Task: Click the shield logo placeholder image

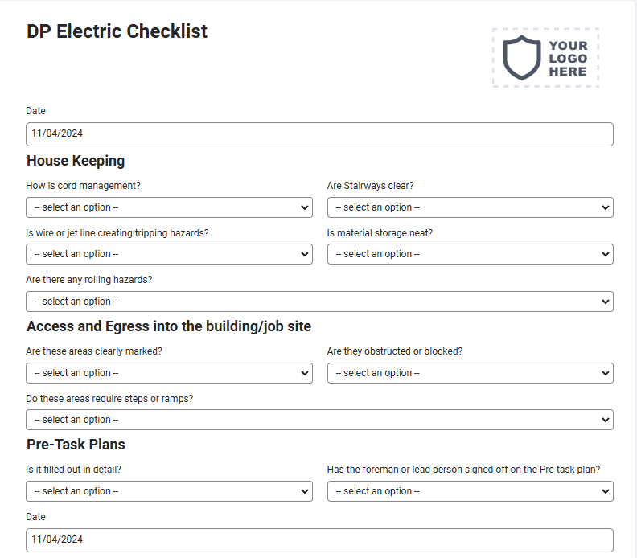Action: click(545, 58)
